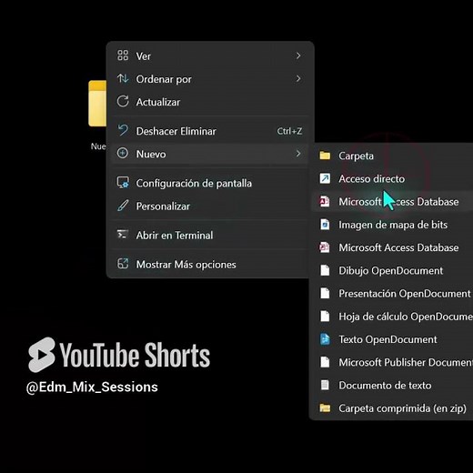Screen dimensions: 473x473
Task: Click the zip folder icon for Carpeta comprimida
Action: (325, 408)
